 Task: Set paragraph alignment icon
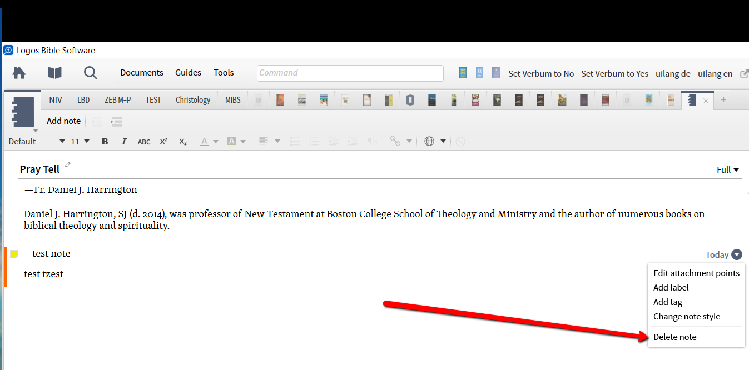pos(264,142)
